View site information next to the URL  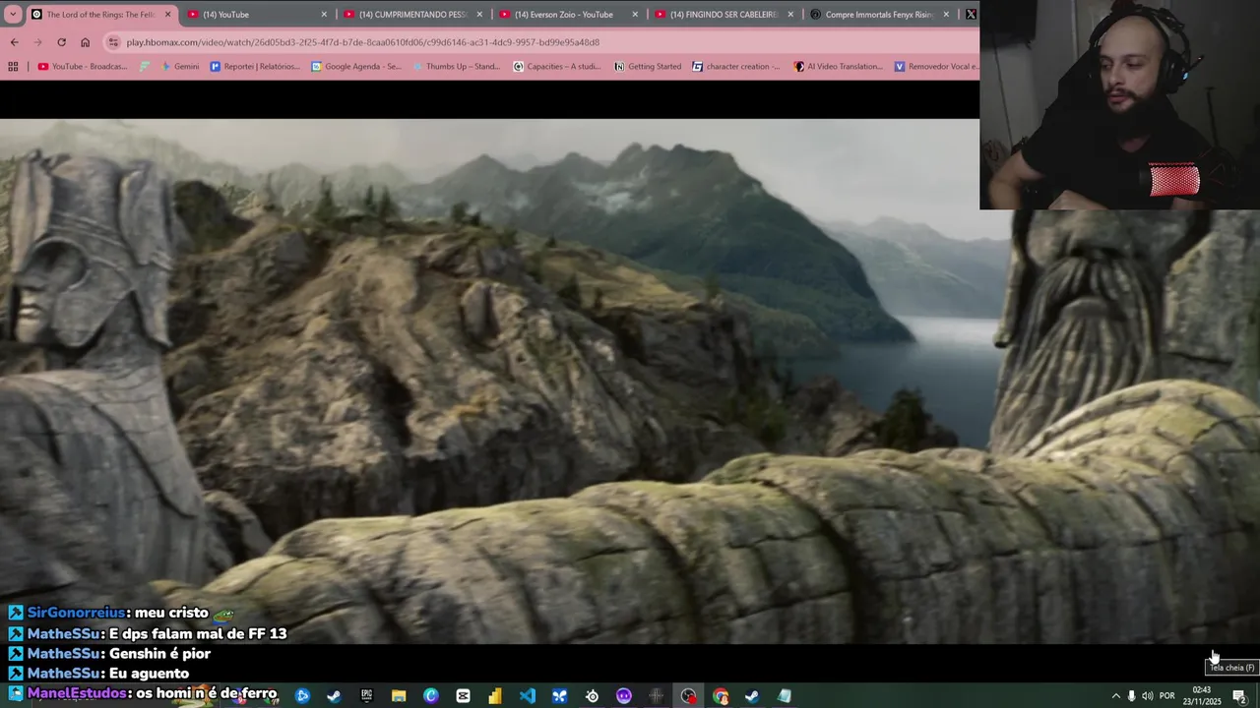click(113, 42)
